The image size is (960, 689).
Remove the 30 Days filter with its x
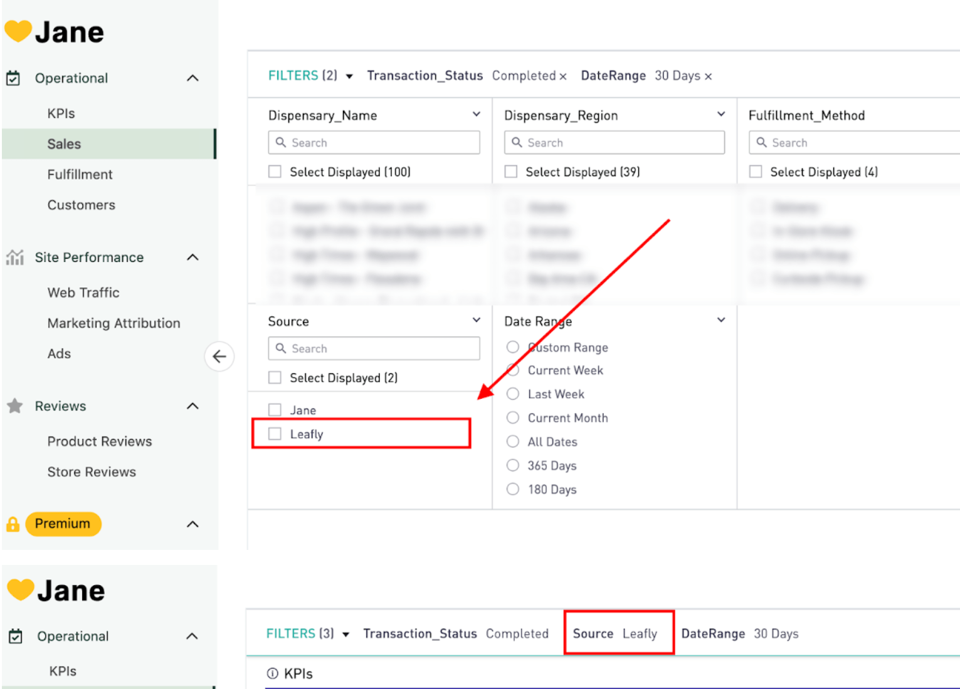708,76
